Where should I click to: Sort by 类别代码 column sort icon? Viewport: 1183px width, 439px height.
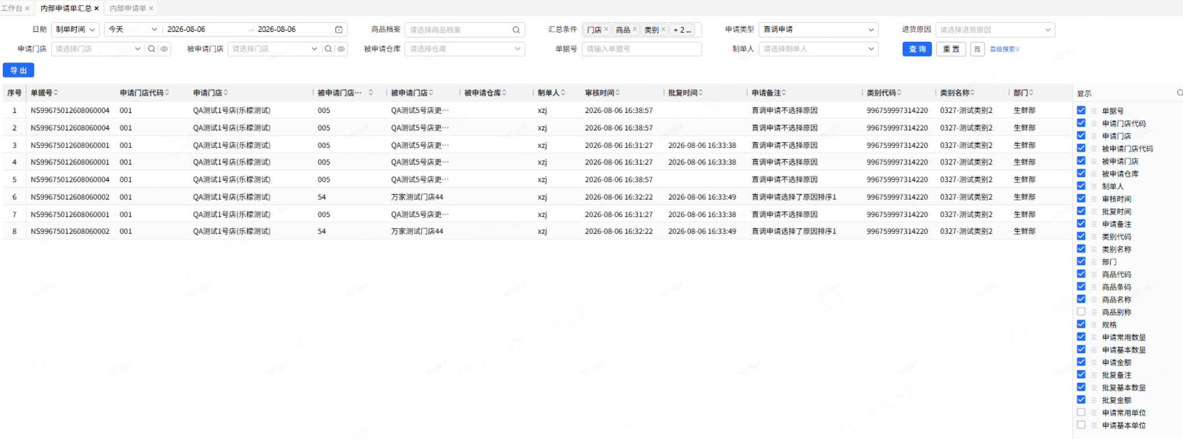(x=899, y=93)
